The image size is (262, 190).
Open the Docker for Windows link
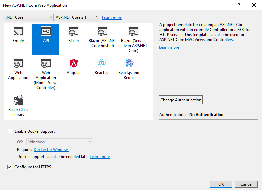point(51,150)
